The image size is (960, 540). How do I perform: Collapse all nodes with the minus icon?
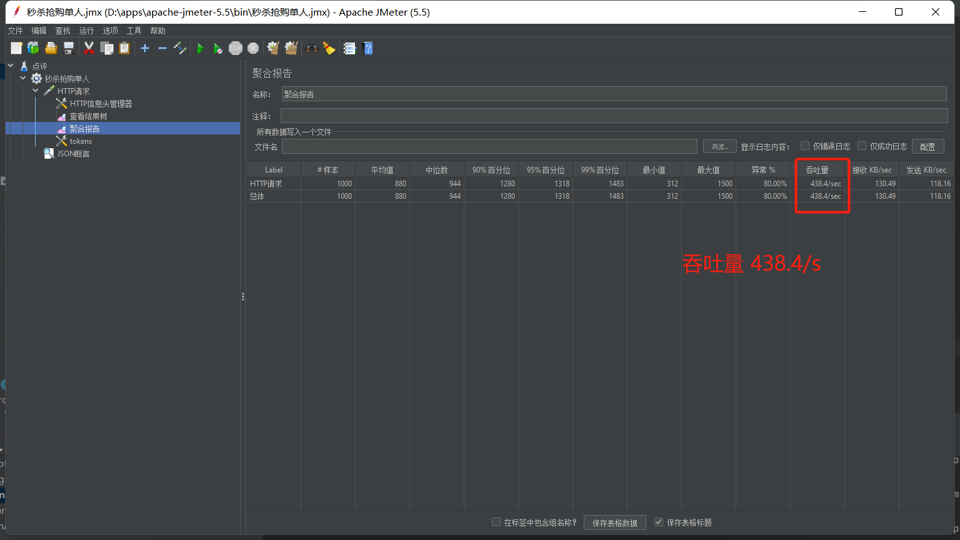[x=162, y=48]
